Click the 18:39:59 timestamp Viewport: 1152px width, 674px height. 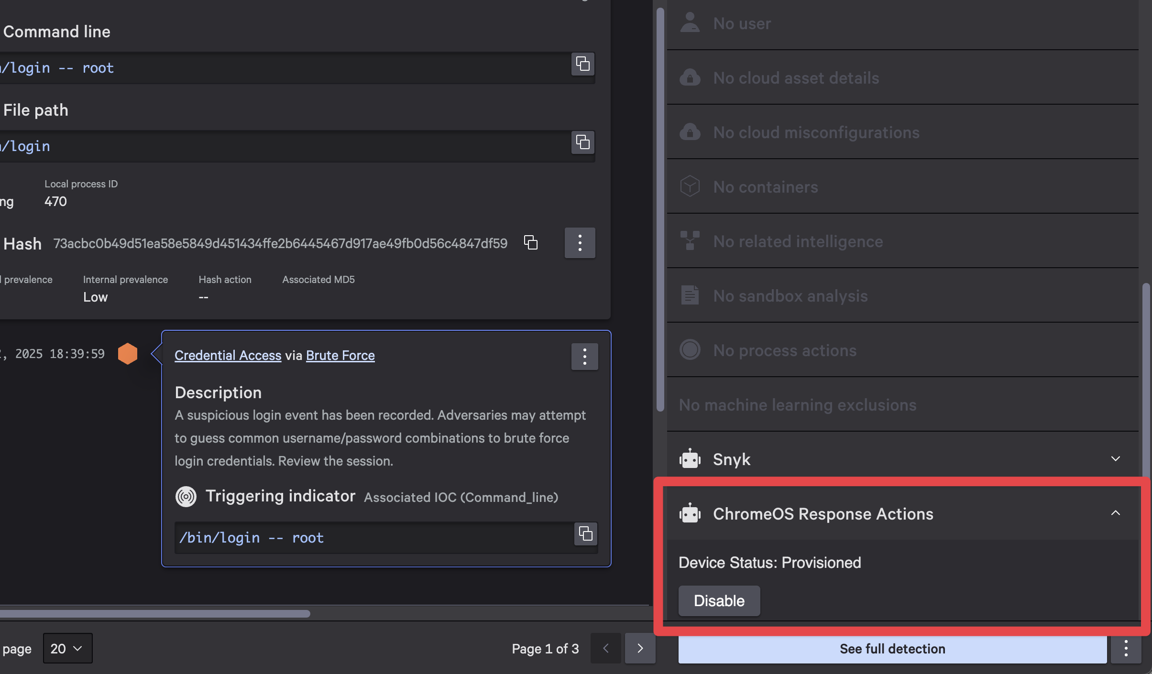[77, 354]
